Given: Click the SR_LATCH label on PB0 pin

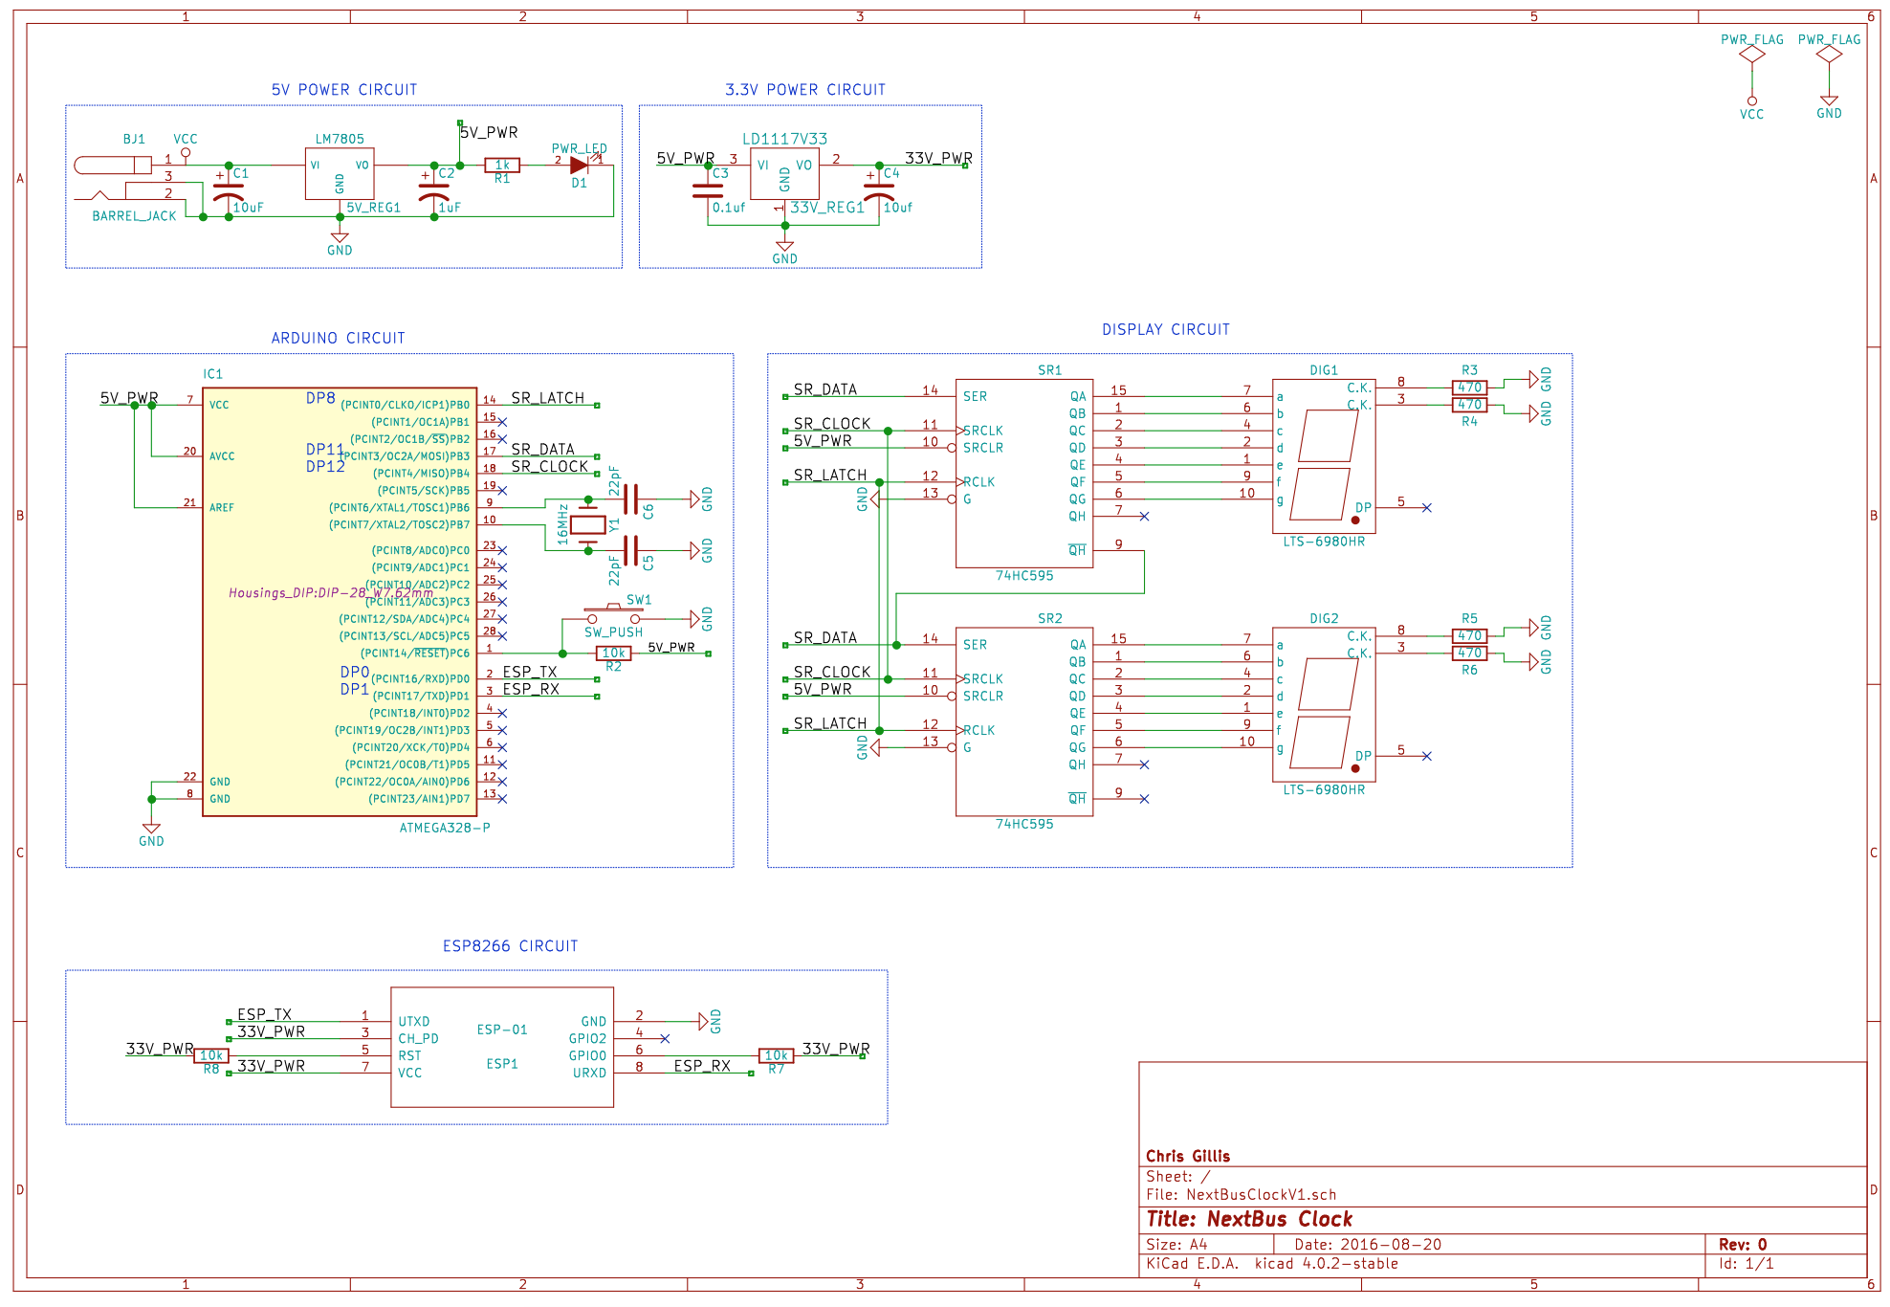Looking at the screenshot, I should [547, 398].
